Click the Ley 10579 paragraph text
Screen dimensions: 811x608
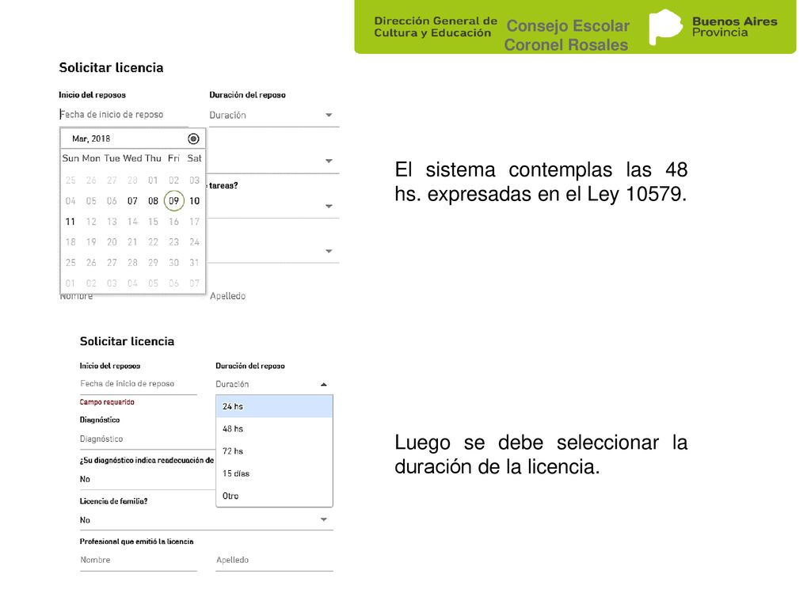coord(541,182)
